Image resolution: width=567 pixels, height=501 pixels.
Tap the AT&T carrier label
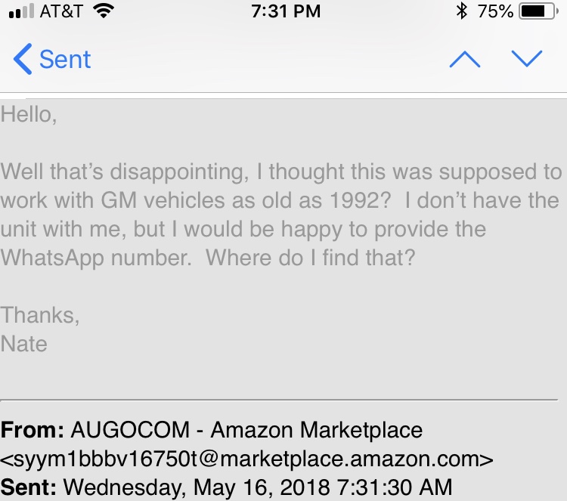coord(60,11)
